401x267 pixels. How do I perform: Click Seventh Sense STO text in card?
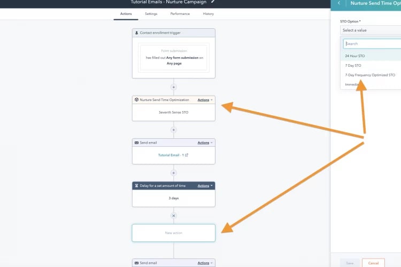click(x=173, y=112)
